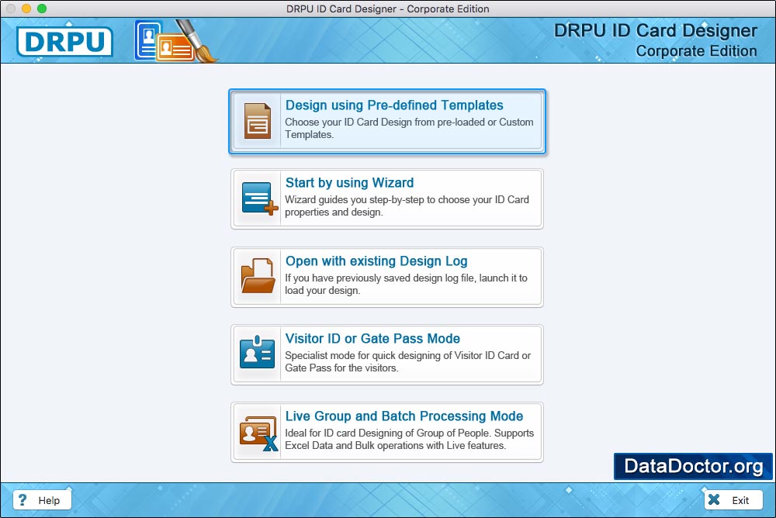Screen dimensions: 776x518
Task: Click text 'Specialist mode for quick designing'
Action: pyautogui.click(x=362, y=355)
